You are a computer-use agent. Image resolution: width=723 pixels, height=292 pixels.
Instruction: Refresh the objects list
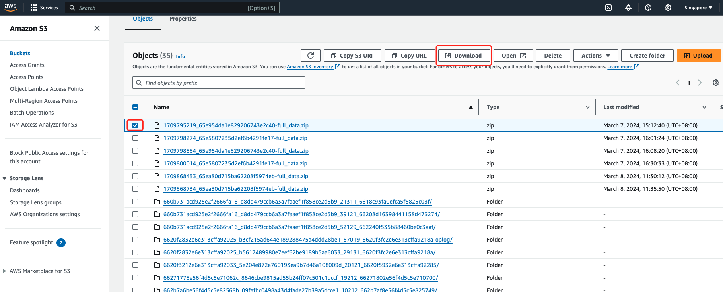tap(311, 56)
